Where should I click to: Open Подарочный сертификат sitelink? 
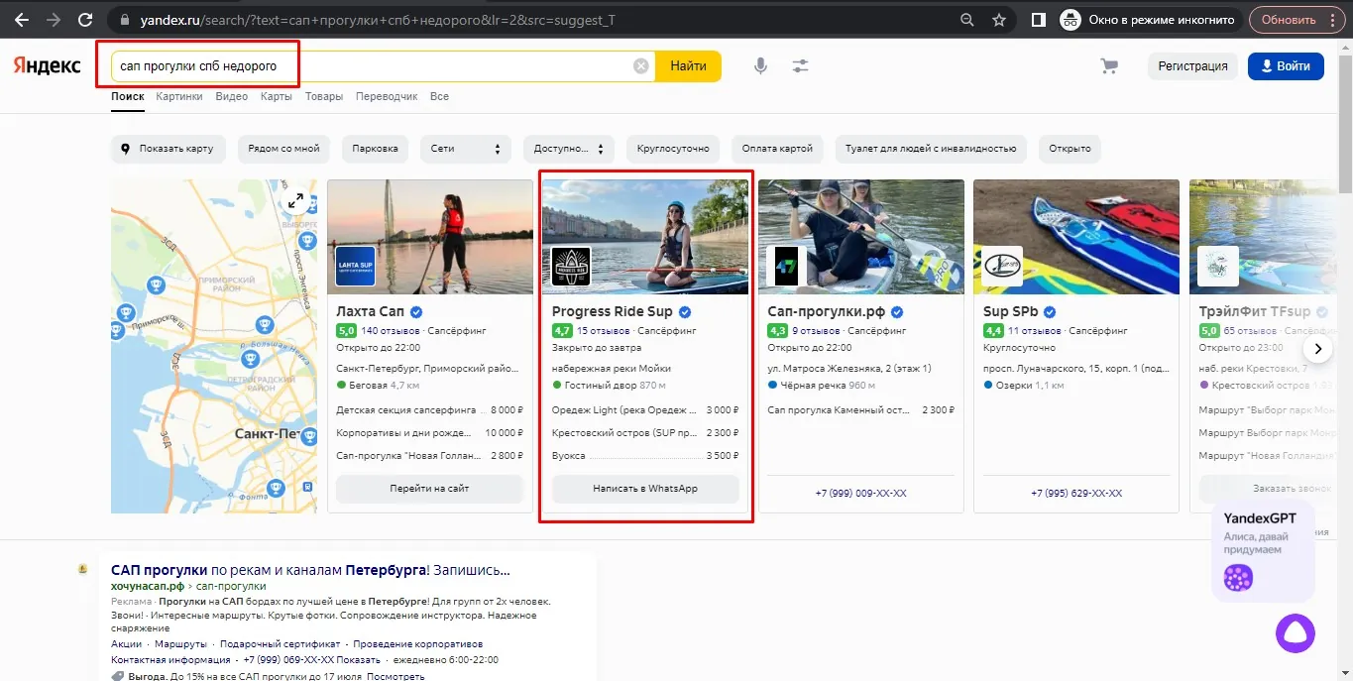280,643
